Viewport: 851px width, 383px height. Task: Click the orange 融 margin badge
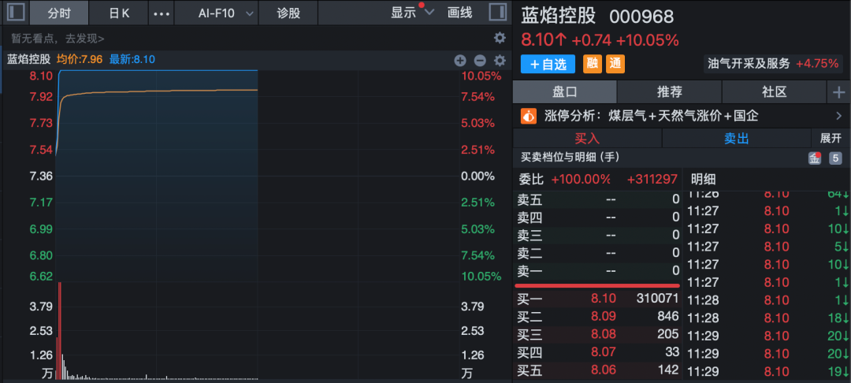point(591,64)
